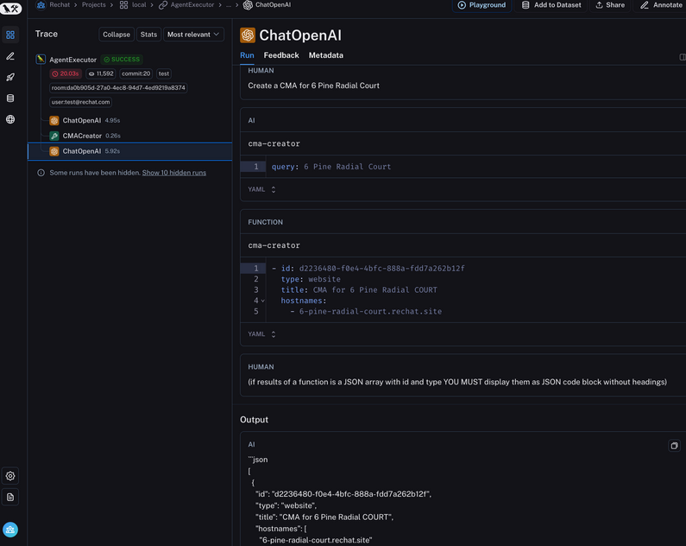Click 'Create a CMA for 6 Pine Radial Court'
The width and height of the screenshot is (686, 546).
313,86
